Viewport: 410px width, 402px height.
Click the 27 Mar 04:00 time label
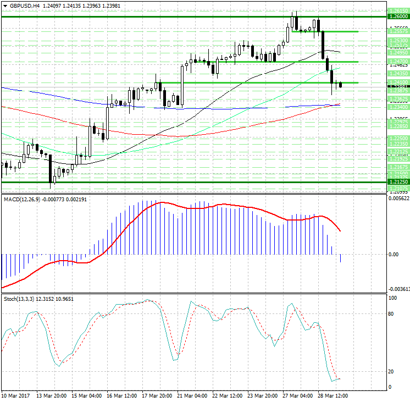coord(297,396)
